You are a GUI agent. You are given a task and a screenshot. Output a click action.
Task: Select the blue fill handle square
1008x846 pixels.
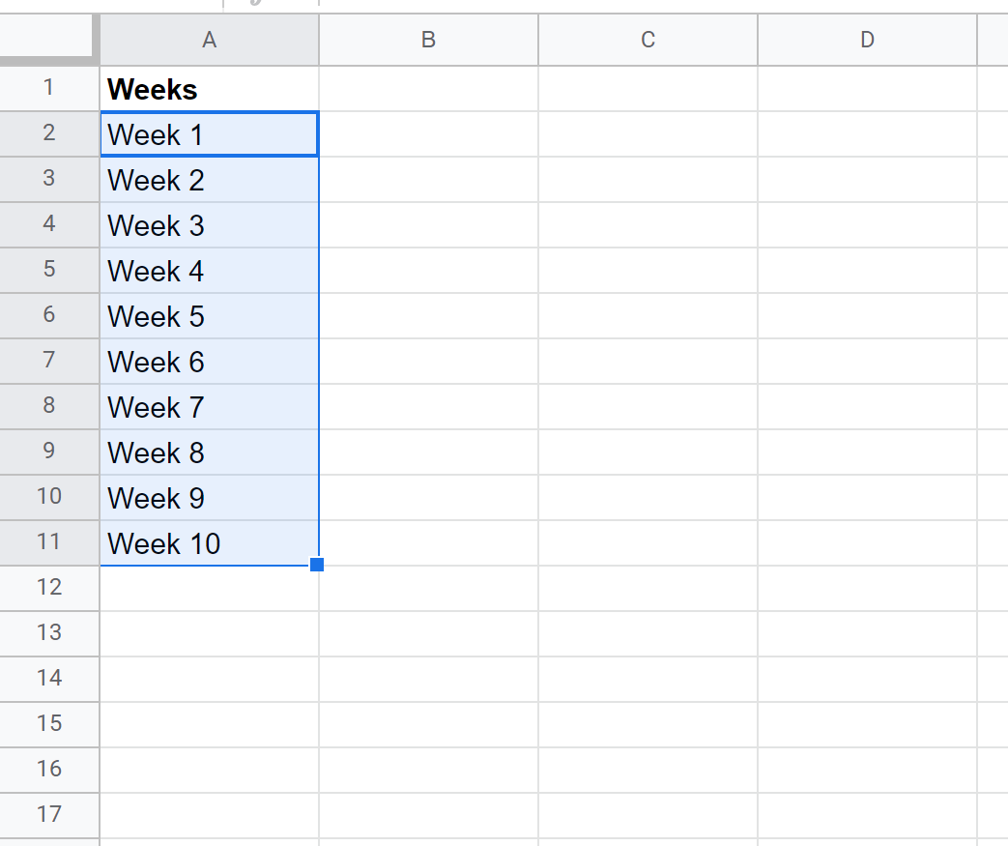click(x=317, y=565)
